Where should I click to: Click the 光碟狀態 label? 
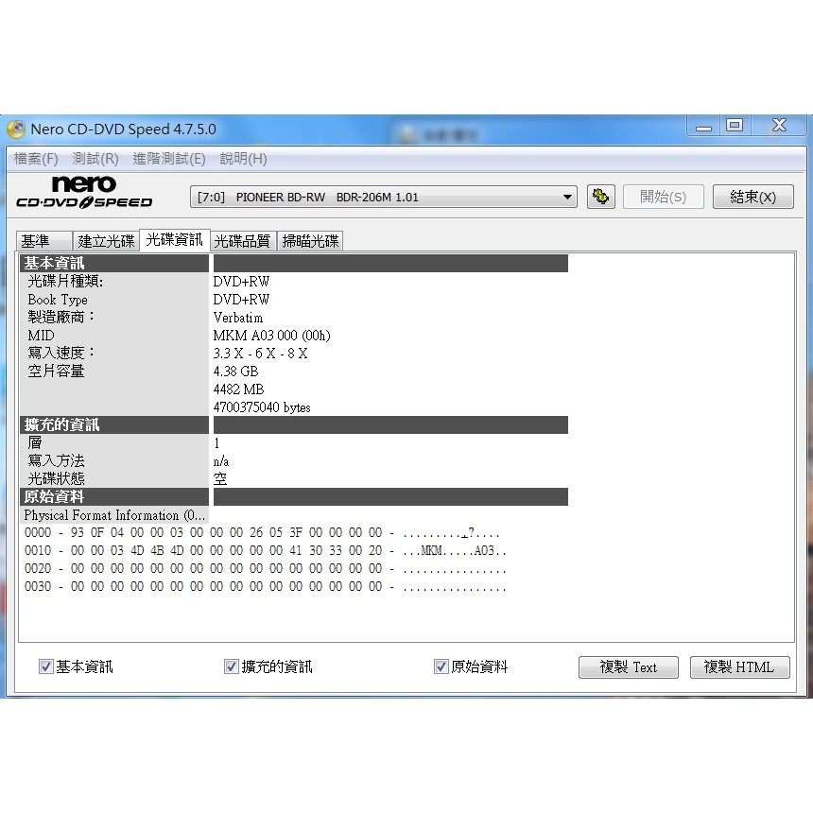pos(56,478)
